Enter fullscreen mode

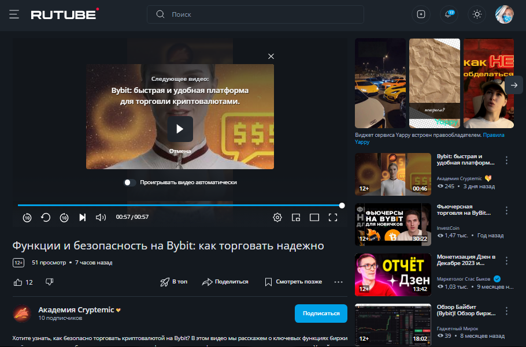point(333,218)
